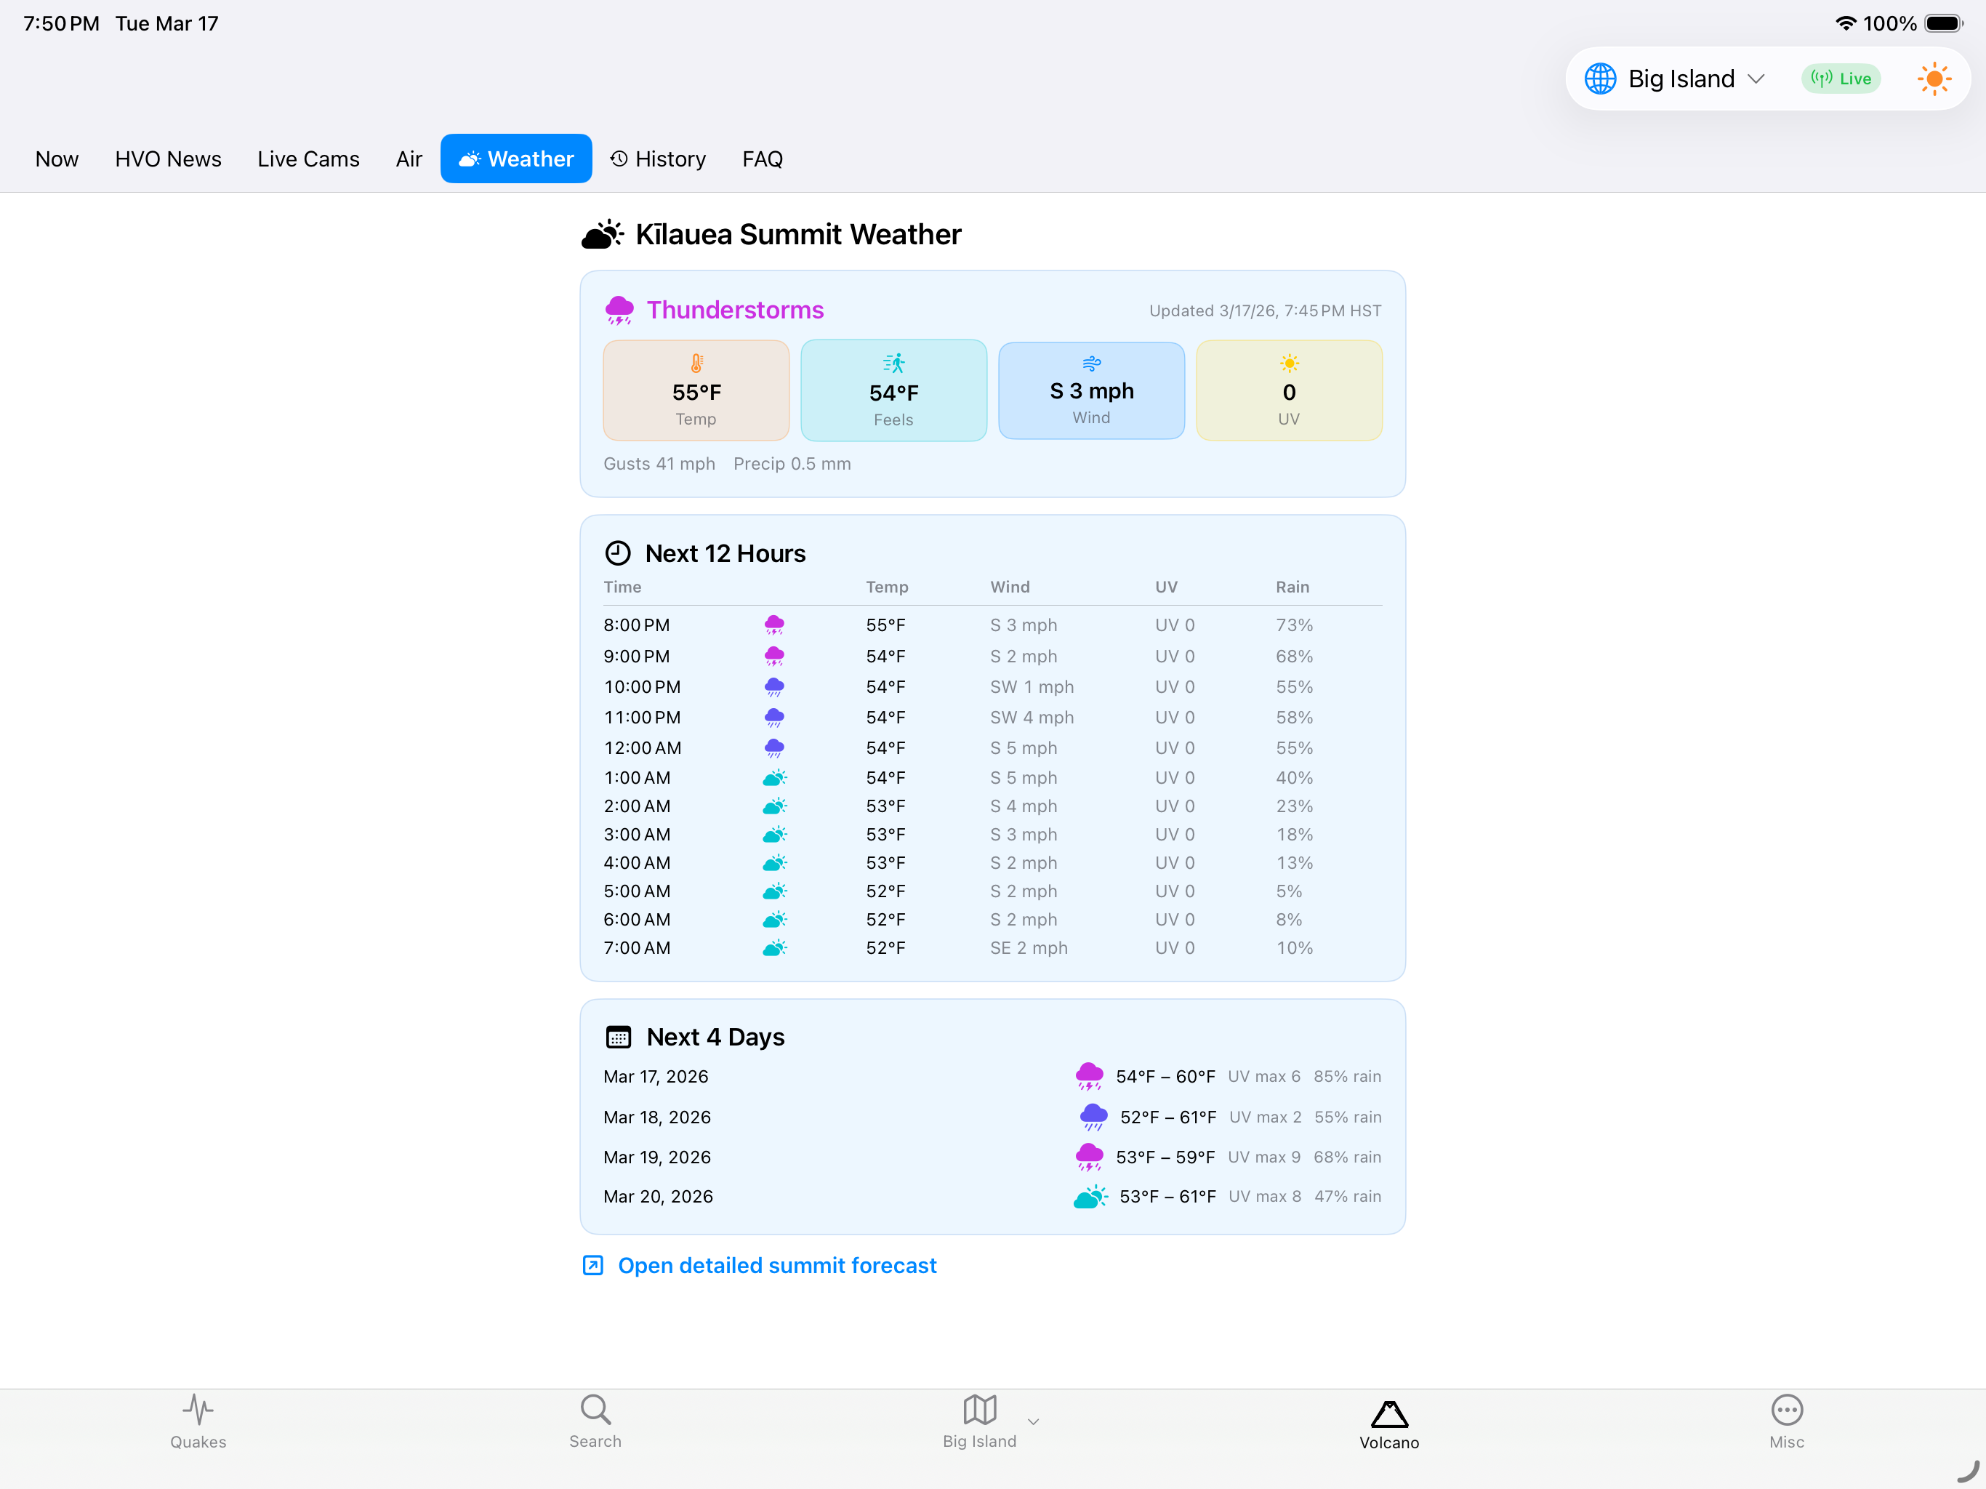Open the Misc tab

pyautogui.click(x=1787, y=1421)
